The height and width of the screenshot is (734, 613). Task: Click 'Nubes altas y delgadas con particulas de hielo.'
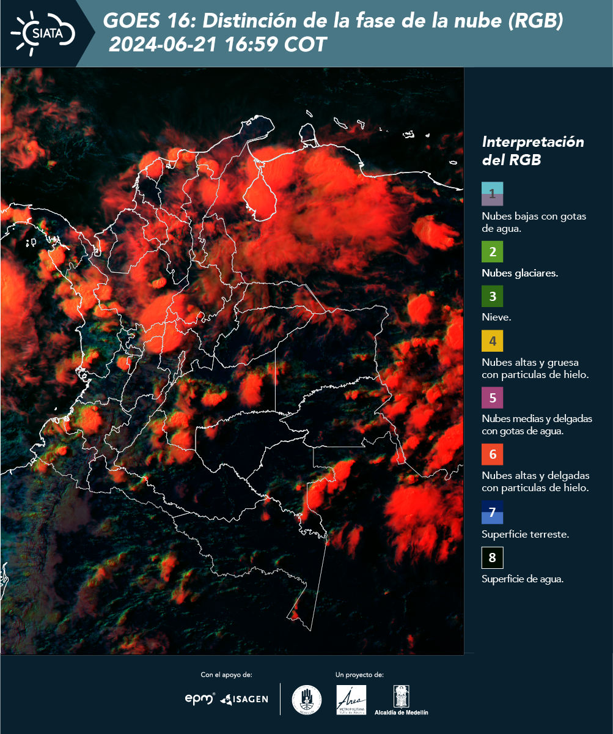[535, 481]
